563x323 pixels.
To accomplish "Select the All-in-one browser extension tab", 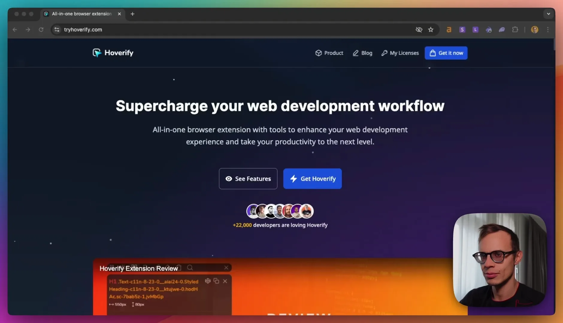I will pyautogui.click(x=83, y=14).
